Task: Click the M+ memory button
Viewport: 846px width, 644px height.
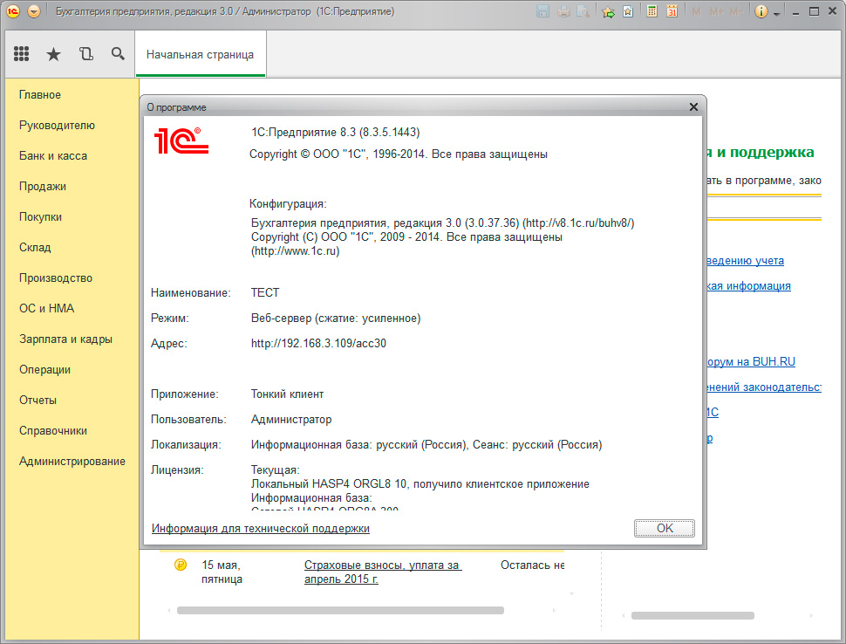Action: point(717,11)
